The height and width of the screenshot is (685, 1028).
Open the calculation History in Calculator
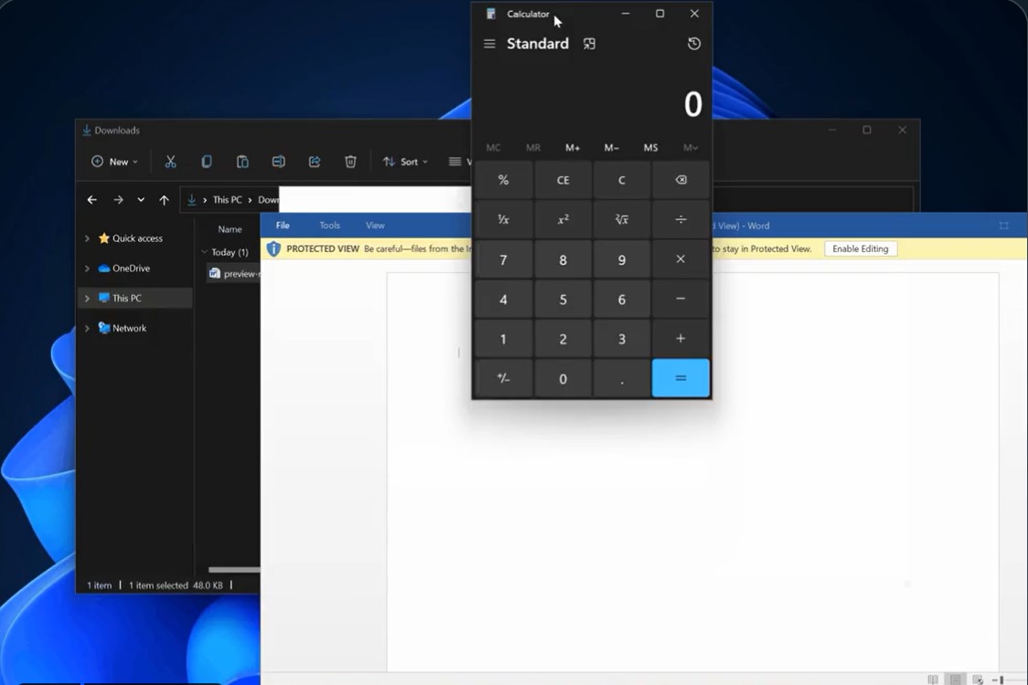tap(693, 43)
